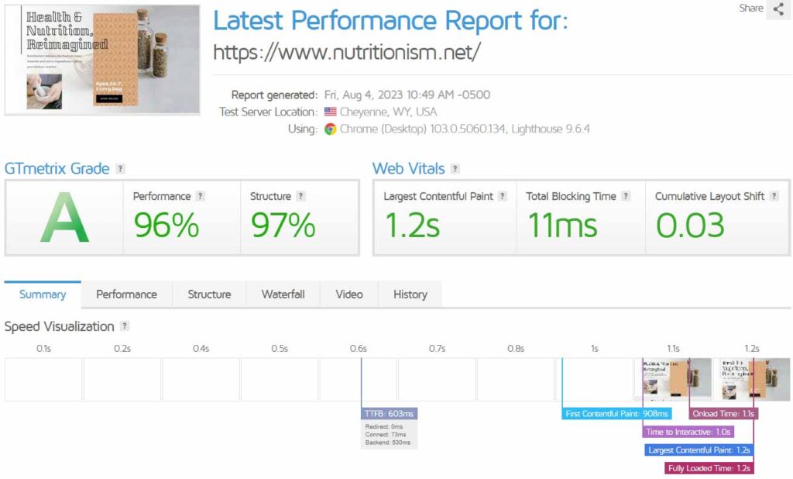
Task: Click the site screenshot thumbnail
Action: [102, 58]
